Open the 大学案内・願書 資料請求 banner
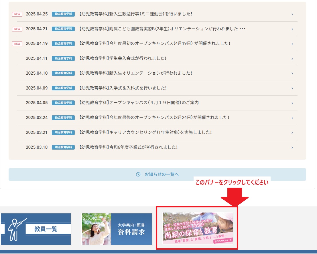 [x=117, y=229]
